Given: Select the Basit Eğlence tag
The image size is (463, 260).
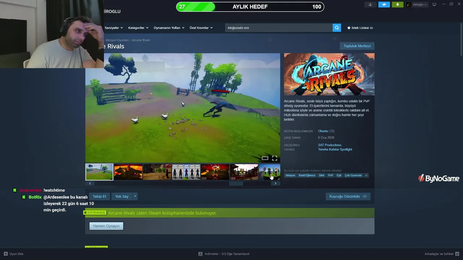Looking at the screenshot, I should pyautogui.click(x=307, y=175).
